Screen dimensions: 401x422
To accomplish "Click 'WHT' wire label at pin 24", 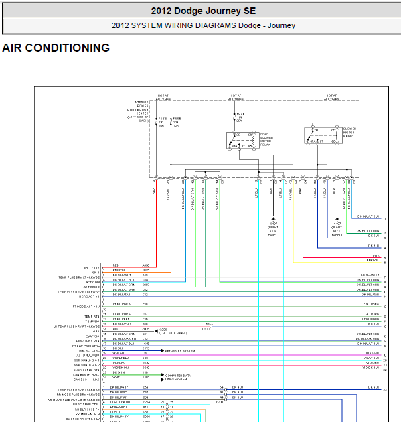I will tap(116, 377).
